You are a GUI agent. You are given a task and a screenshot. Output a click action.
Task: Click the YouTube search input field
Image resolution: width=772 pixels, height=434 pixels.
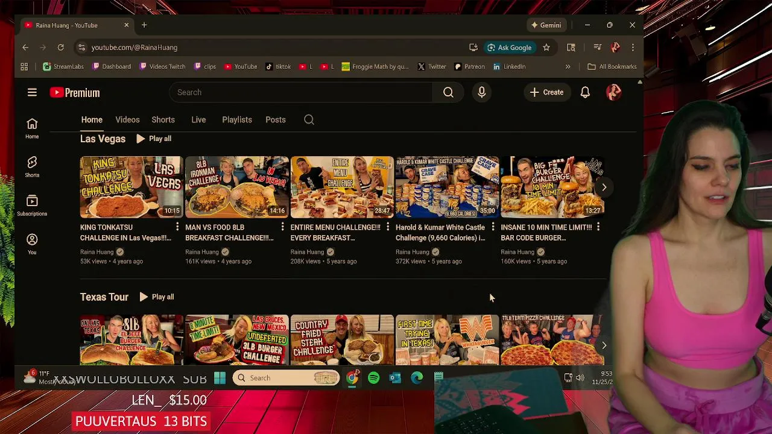(x=302, y=92)
